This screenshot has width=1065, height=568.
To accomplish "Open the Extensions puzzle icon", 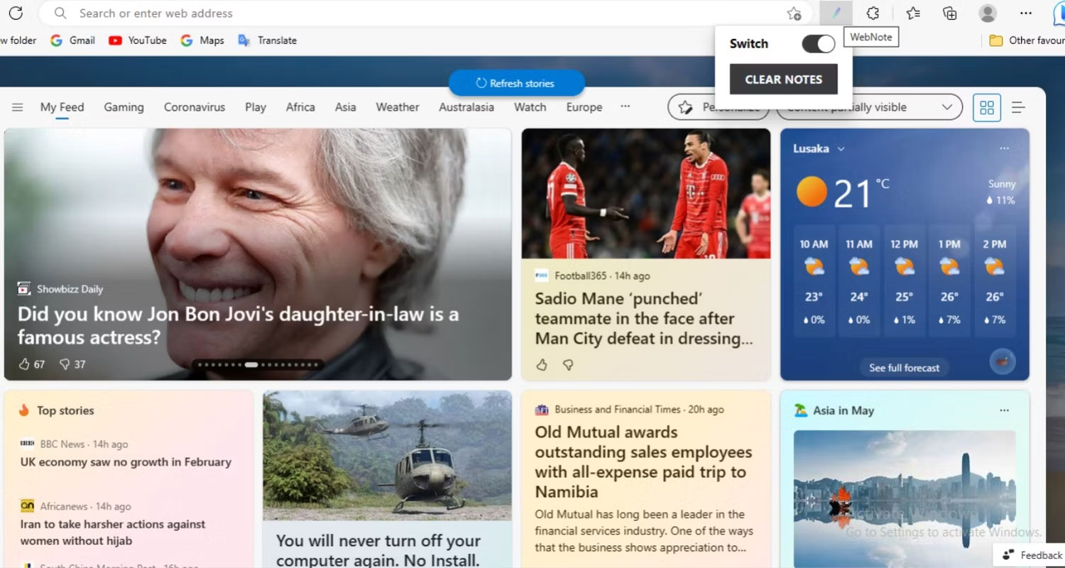I will 873,13.
